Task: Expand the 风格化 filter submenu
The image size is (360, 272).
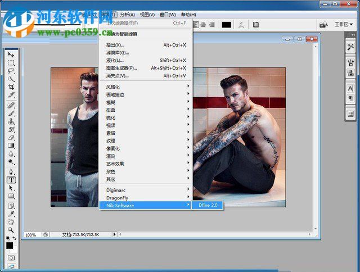Action: pyautogui.click(x=146, y=87)
